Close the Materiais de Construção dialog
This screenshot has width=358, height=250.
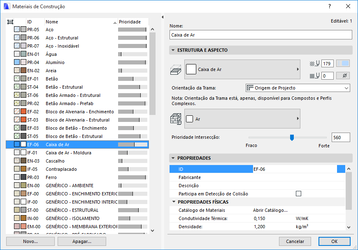(348, 6)
